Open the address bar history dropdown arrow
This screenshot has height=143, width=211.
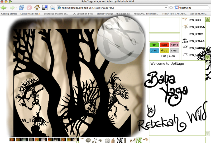tap(166, 8)
